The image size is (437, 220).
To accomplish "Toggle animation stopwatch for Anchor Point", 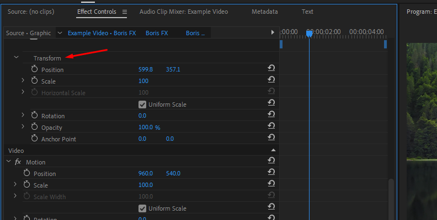I will [x=35, y=139].
